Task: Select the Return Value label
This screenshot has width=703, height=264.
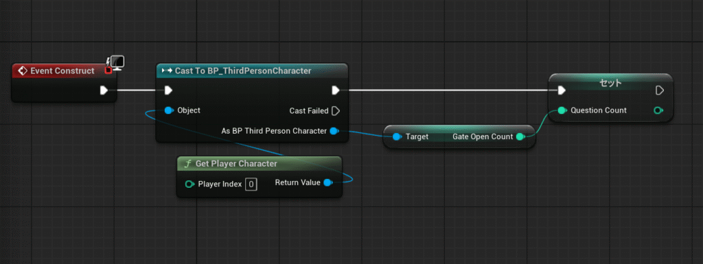Action: [298, 182]
